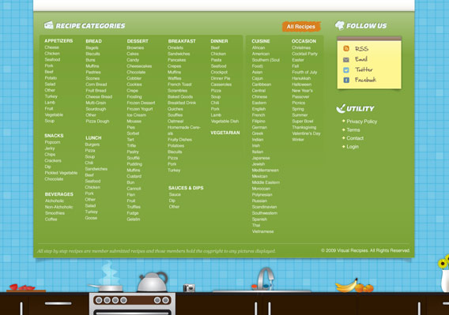The image size is (449, 315).
Task: Open Christmas under Occasion
Action: tap(301, 48)
